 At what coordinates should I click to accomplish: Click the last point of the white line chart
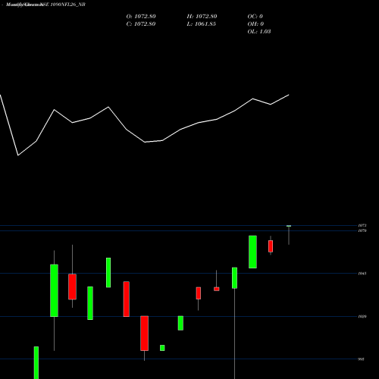(289, 95)
